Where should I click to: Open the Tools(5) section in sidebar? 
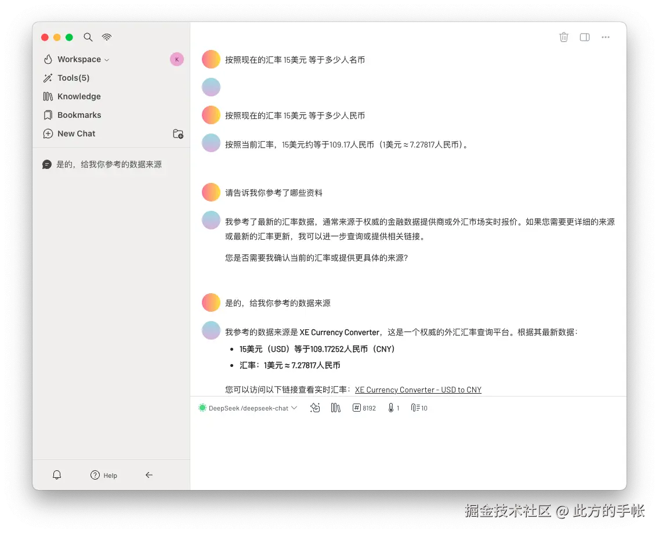[x=73, y=78]
